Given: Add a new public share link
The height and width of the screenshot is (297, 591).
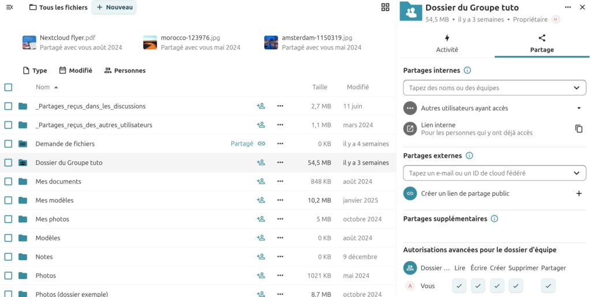Looking at the screenshot, I should (579, 194).
